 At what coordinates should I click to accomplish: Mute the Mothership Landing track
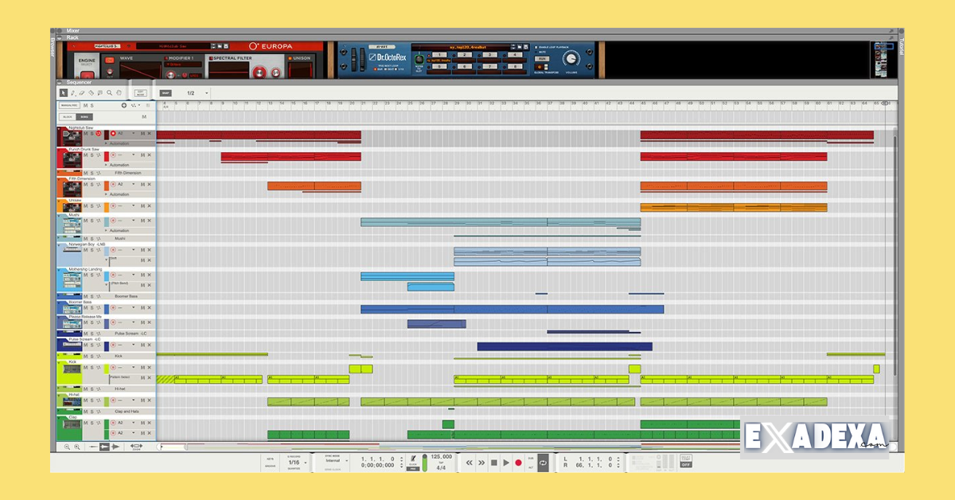(x=85, y=275)
